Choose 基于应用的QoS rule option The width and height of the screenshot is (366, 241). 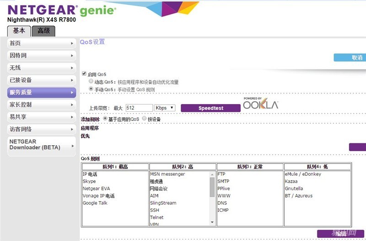pyautogui.click(x=105, y=118)
